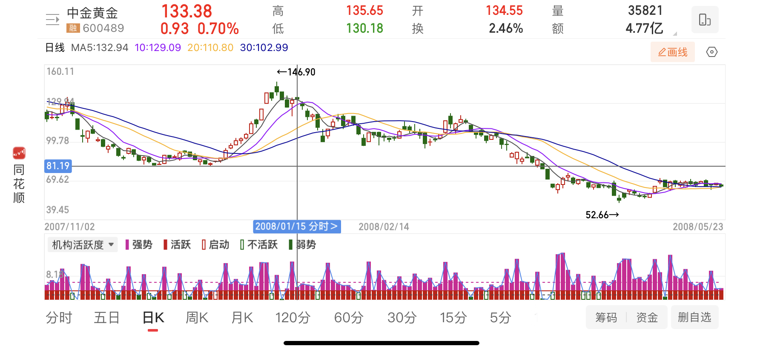The width and height of the screenshot is (763, 352).
Task: Tap the volume value 35821
Action: coord(645,11)
